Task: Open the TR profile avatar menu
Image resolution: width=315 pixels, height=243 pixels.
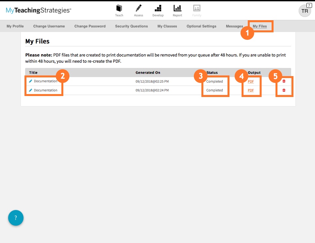Action: (304, 11)
